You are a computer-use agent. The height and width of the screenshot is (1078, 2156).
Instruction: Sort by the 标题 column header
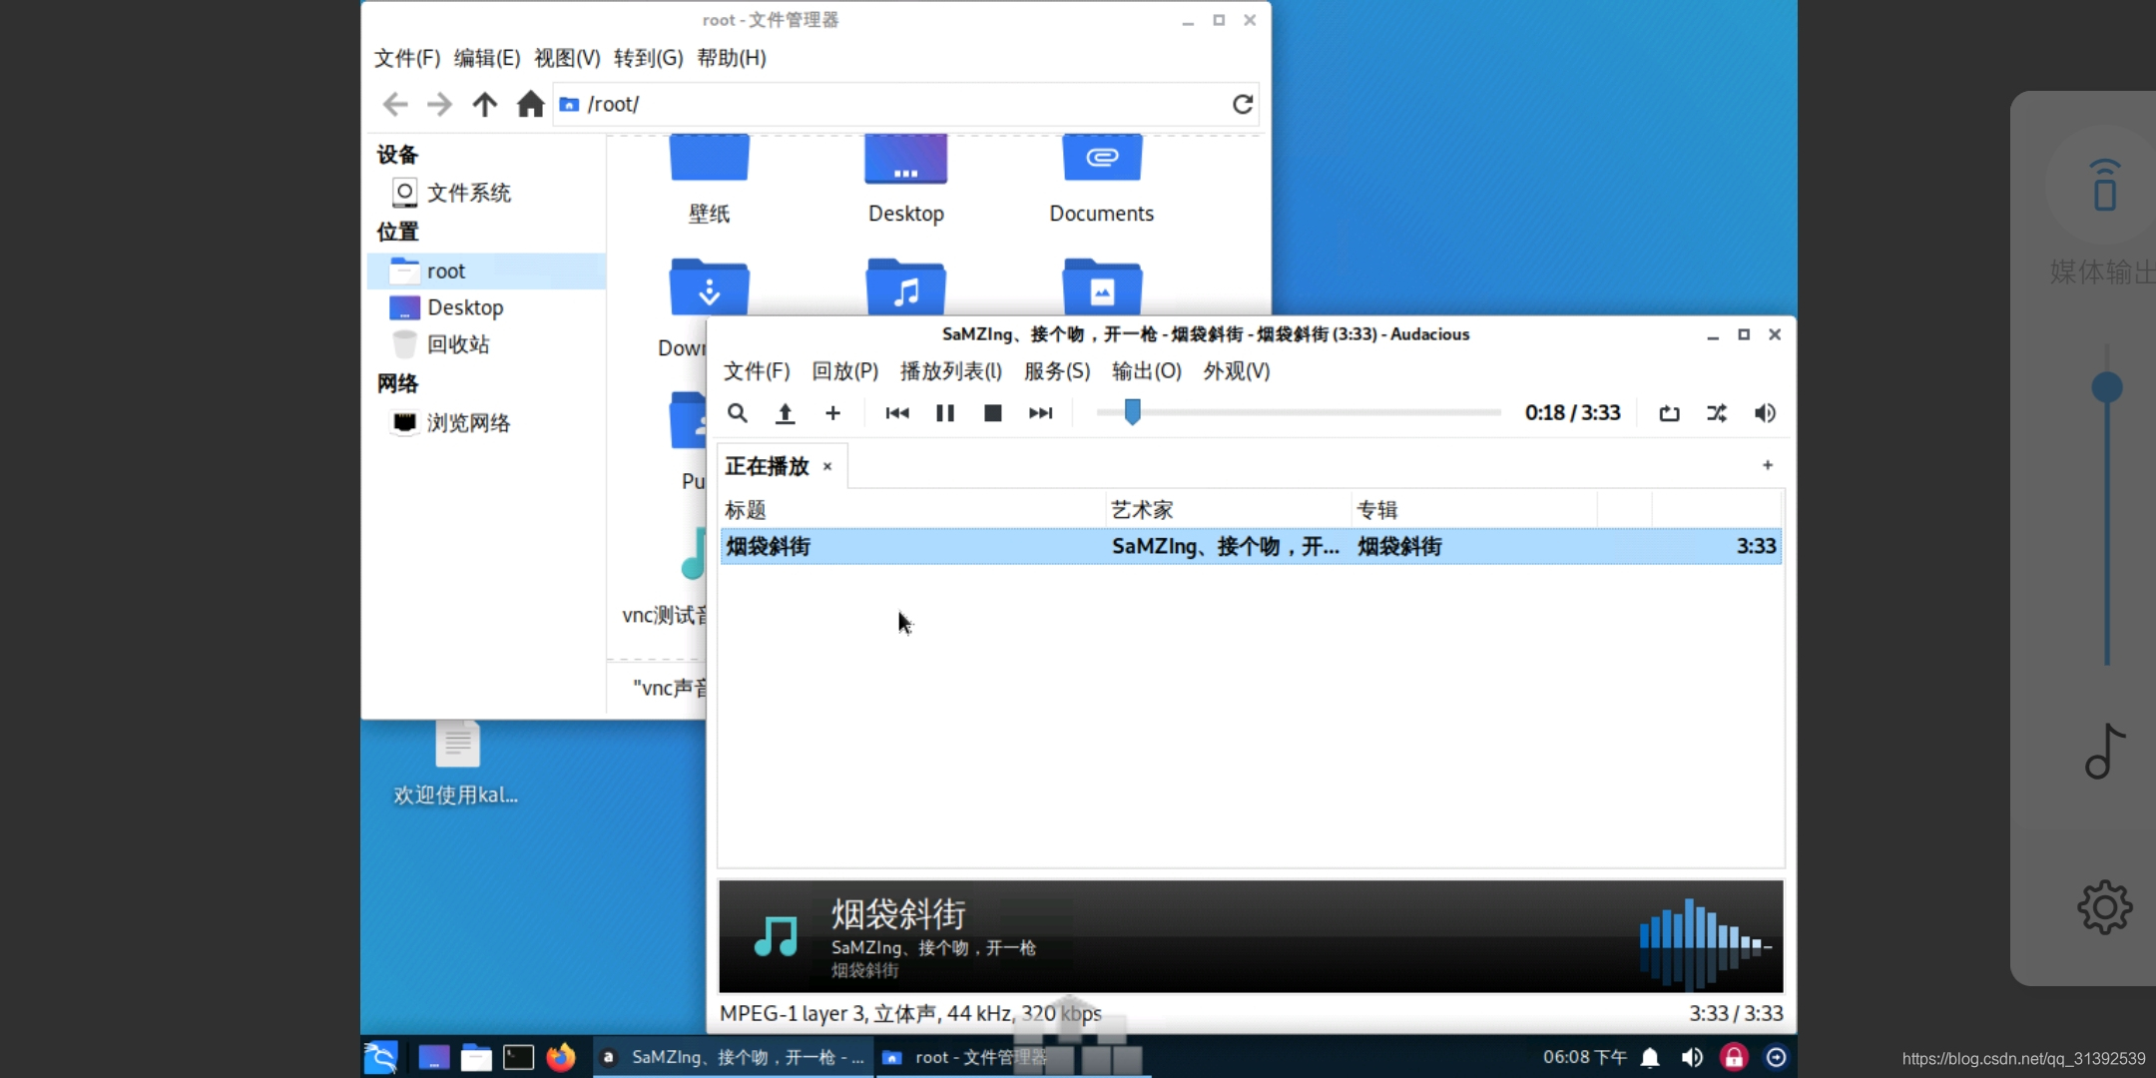coord(912,510)
